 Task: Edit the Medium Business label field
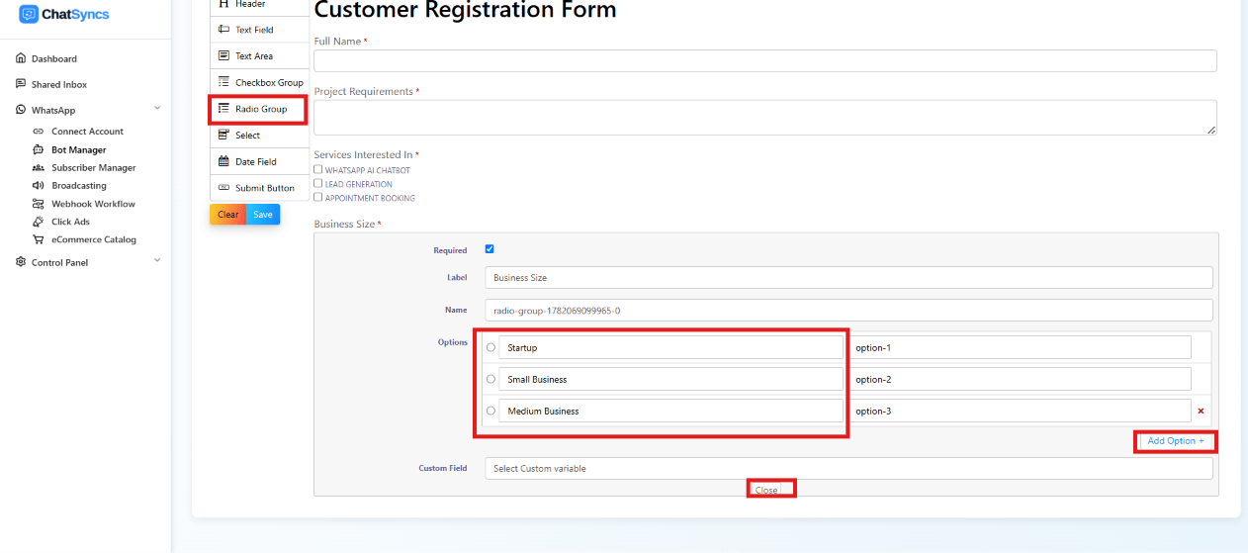tap(670, 411)
